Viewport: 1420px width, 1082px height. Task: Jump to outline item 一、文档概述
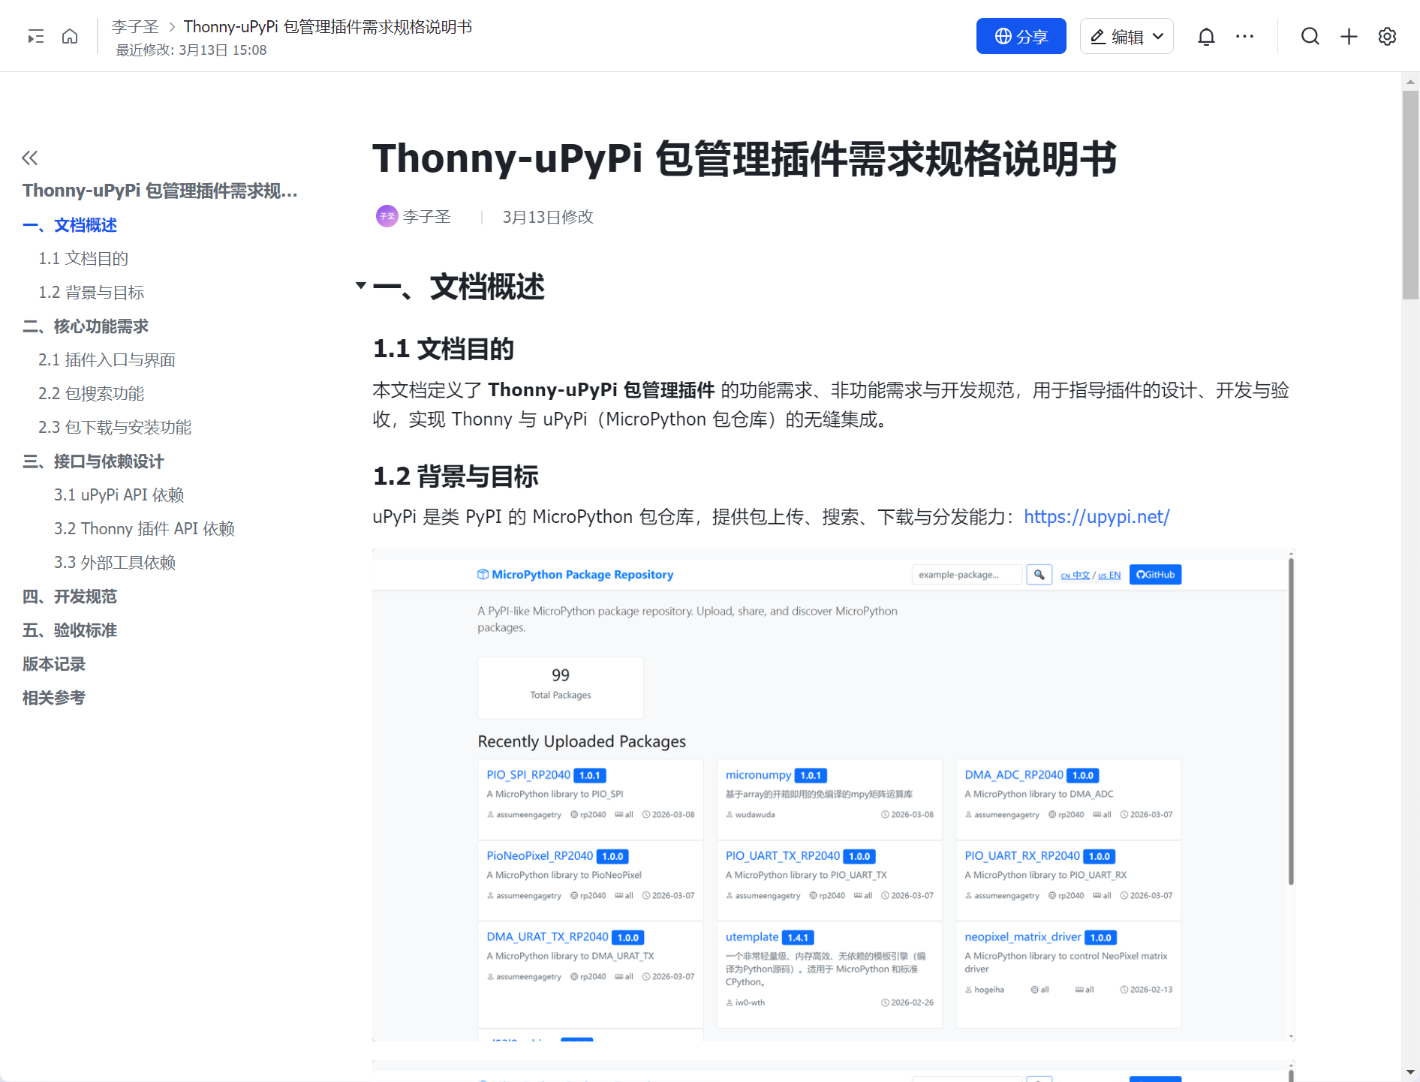point(70,225)
